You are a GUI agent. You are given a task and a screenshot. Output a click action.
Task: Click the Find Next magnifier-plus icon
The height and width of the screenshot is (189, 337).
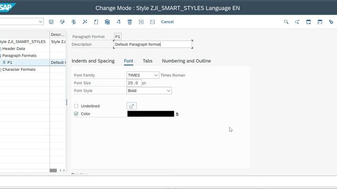297,22
